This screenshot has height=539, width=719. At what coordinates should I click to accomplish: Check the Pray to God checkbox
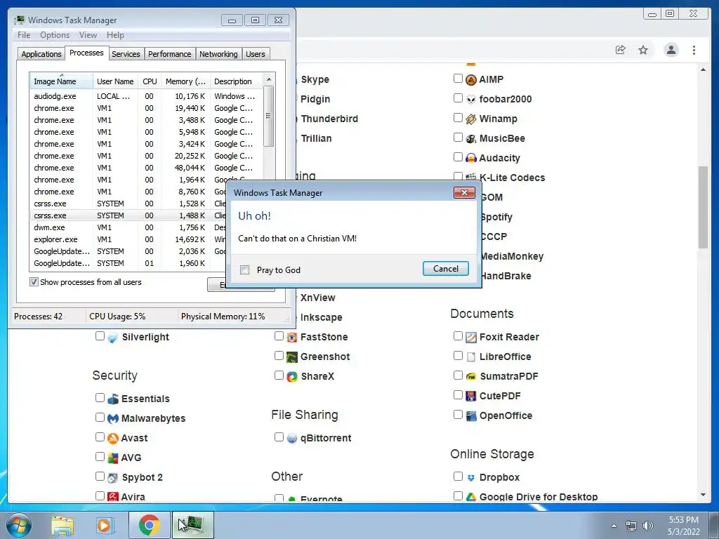245,270
